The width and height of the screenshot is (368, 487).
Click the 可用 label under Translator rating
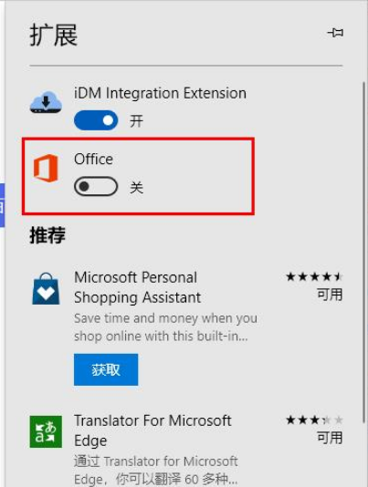(x=330, y=438)
